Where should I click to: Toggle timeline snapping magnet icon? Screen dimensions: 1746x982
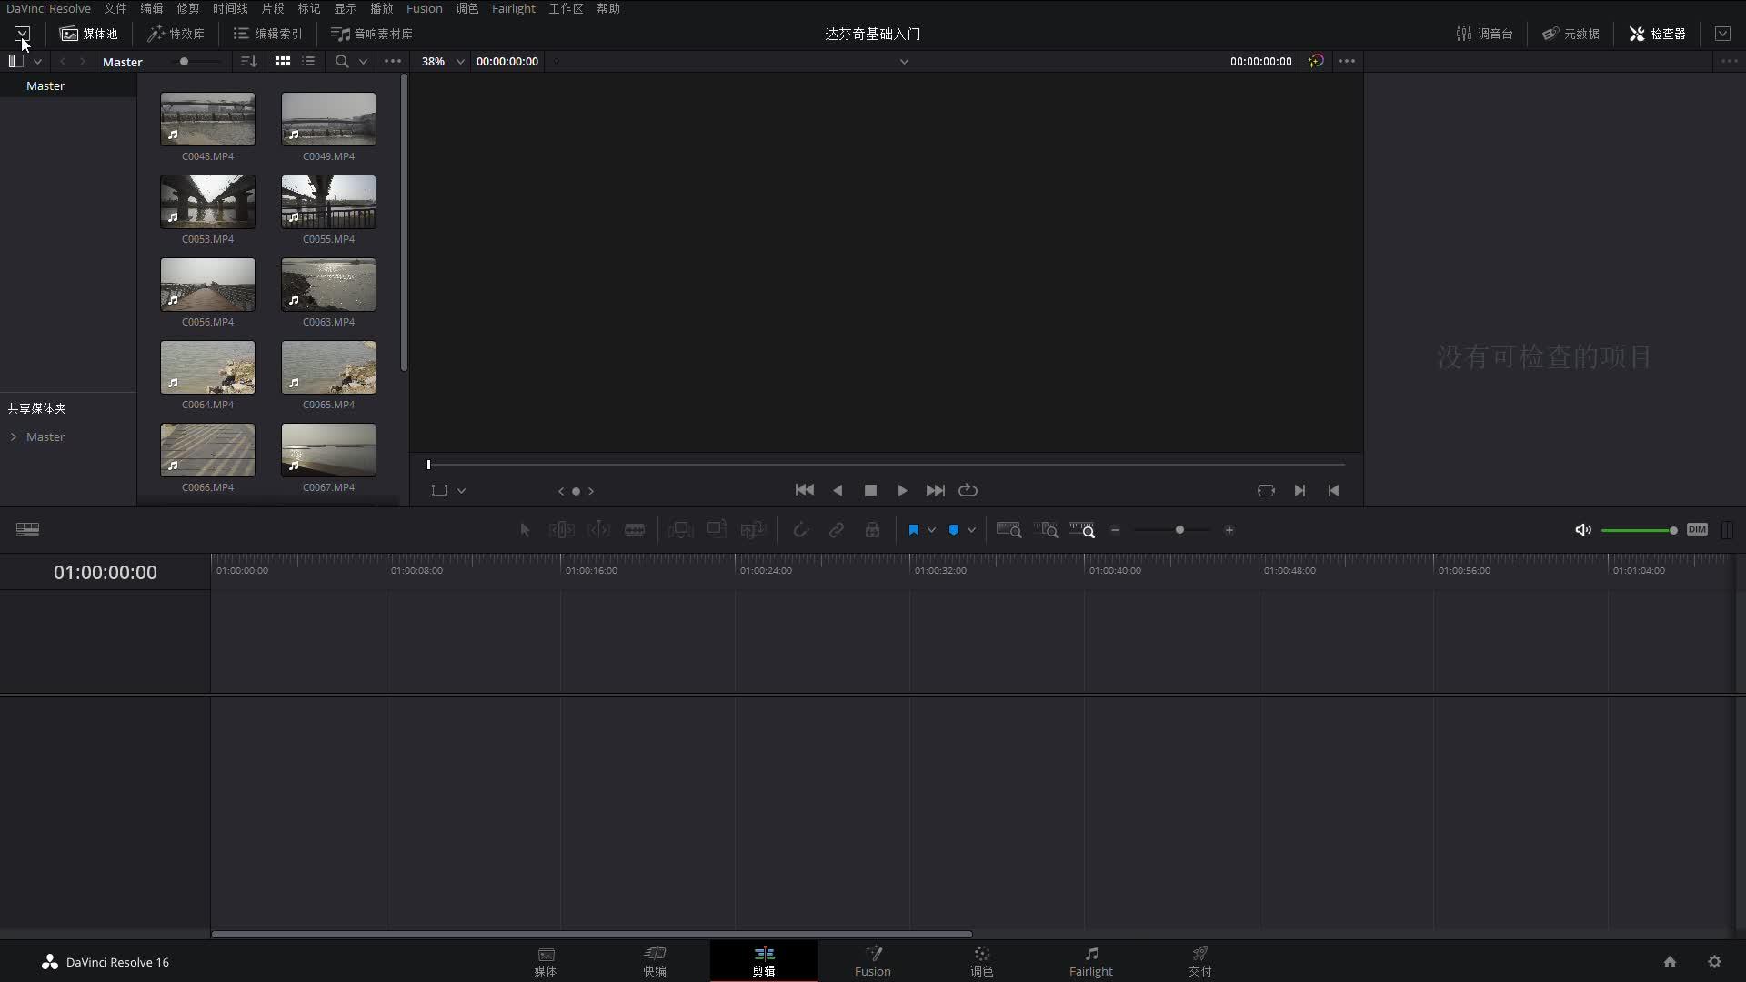point(800,530)
